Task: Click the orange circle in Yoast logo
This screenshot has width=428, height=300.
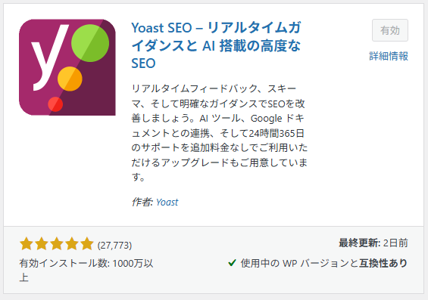Action: click(x=70, y=79)
